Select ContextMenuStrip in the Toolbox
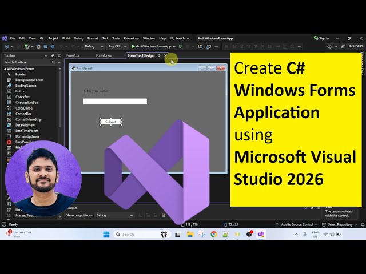Image resolution: width=366 pixels, height=274 pixels. click(x=28, y=119)
